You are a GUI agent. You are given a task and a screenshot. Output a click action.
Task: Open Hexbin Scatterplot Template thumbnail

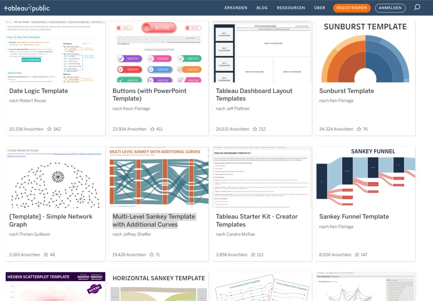pyautogui.click(x=55, y=287)
